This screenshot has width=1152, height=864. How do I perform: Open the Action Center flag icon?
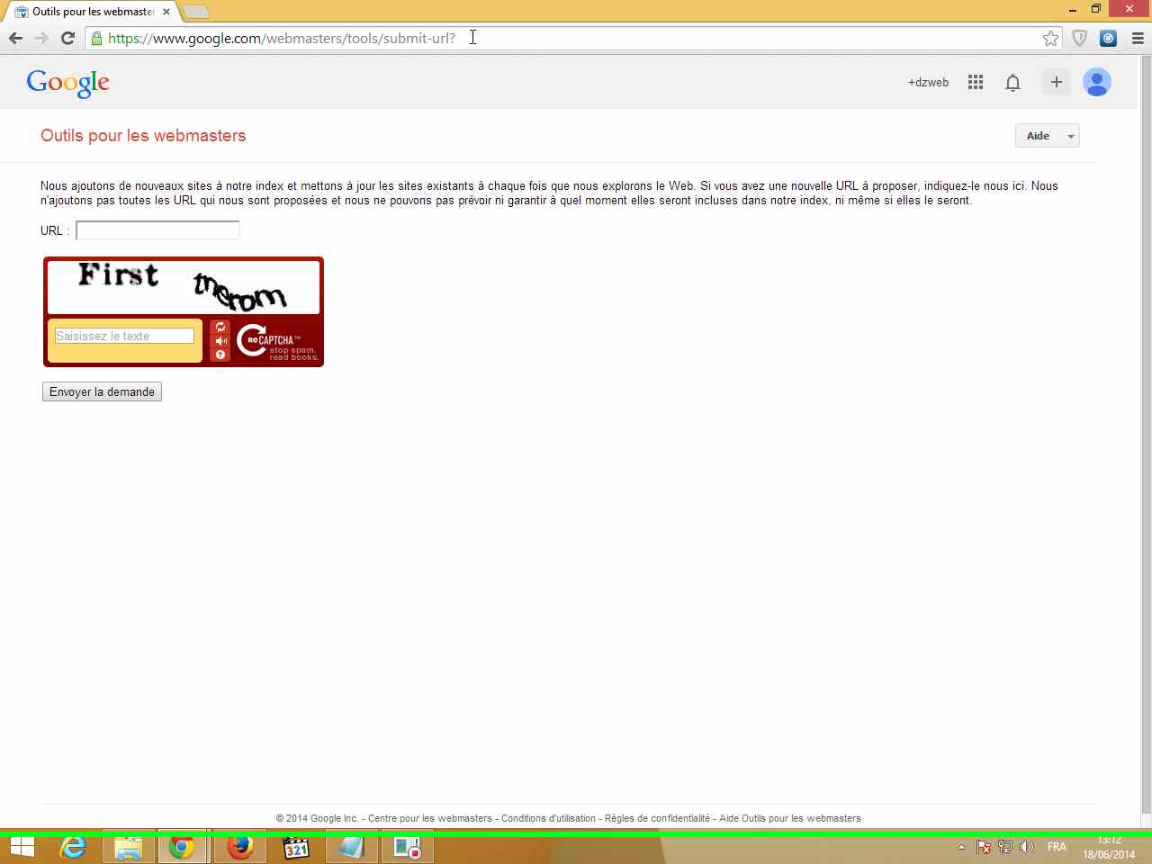click(984, 847)
